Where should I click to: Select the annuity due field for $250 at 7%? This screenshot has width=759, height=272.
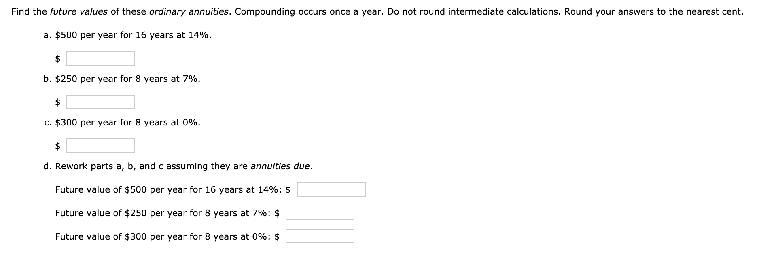[320, 213]
